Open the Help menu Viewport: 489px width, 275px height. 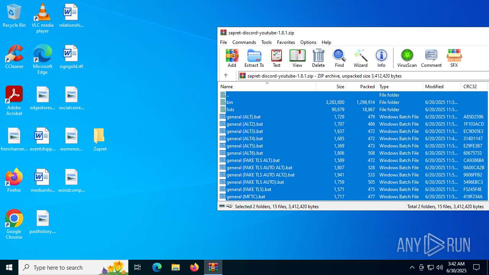coord(326,42)
